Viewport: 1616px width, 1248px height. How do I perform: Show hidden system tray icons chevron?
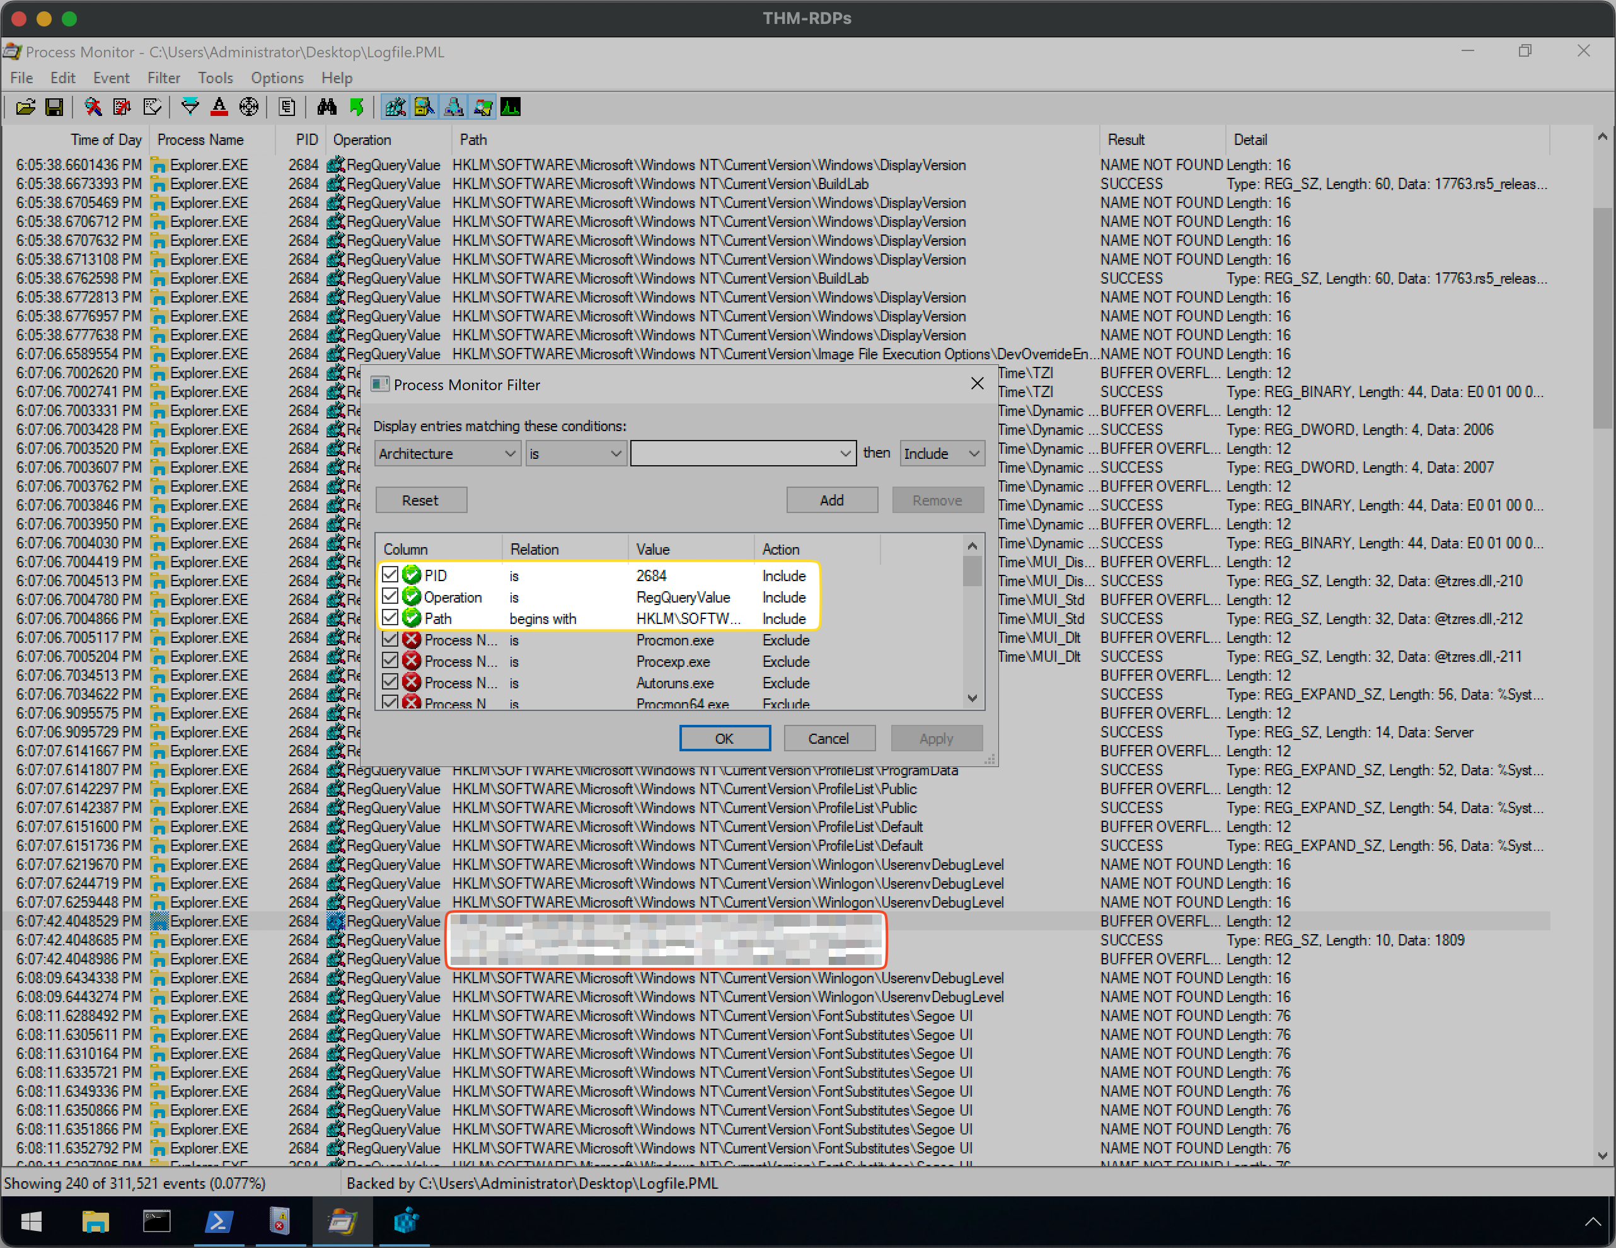1592,1222
